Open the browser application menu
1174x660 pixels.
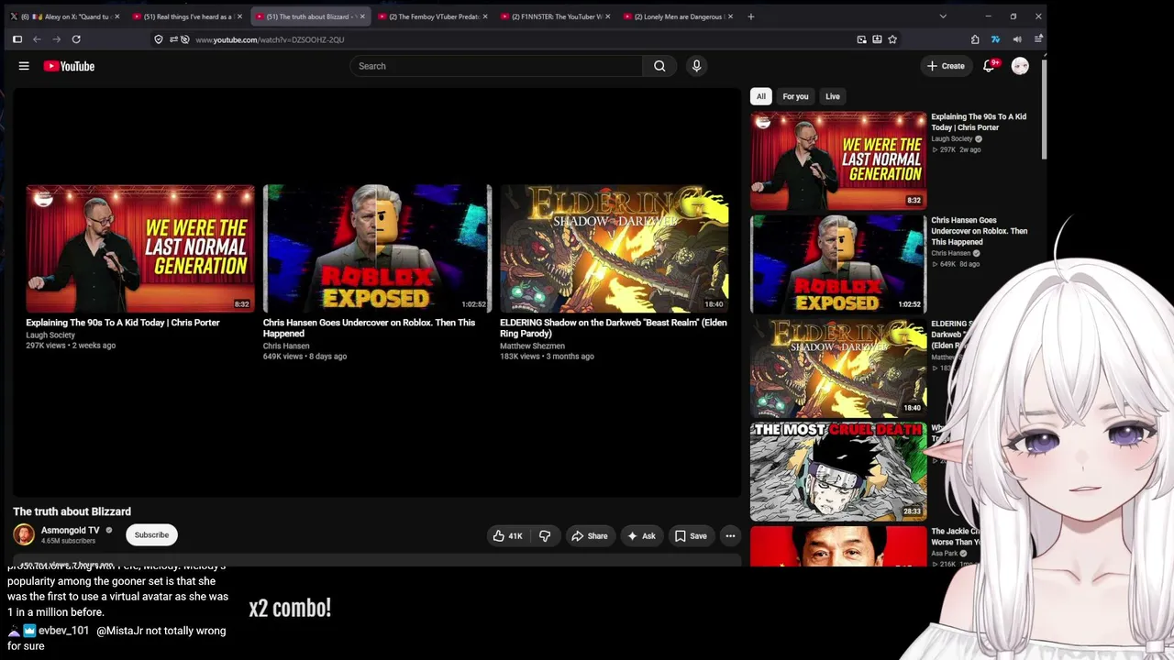point(1038,39)
